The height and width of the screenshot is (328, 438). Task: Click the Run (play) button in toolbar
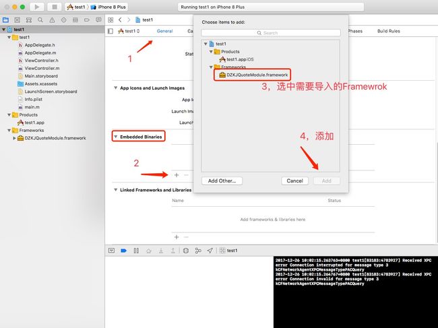point(36,7)
